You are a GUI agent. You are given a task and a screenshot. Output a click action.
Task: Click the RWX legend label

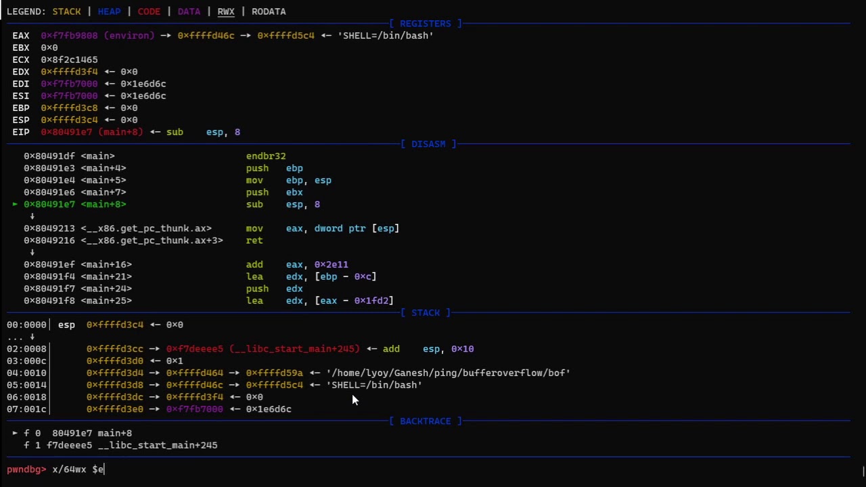click(x=226, y=11)
